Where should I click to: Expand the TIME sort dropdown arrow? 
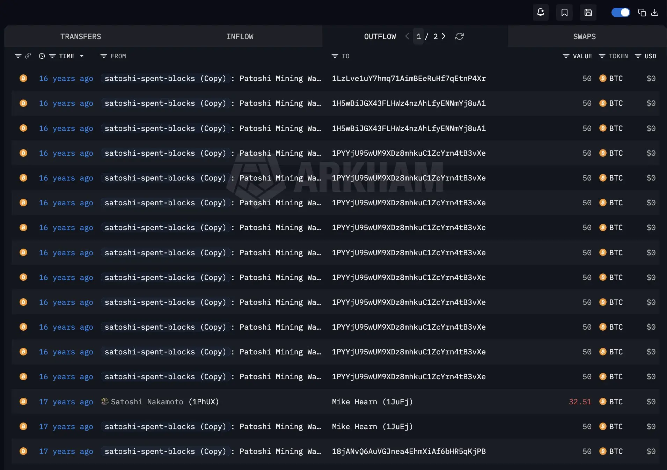tap(82, 56)
